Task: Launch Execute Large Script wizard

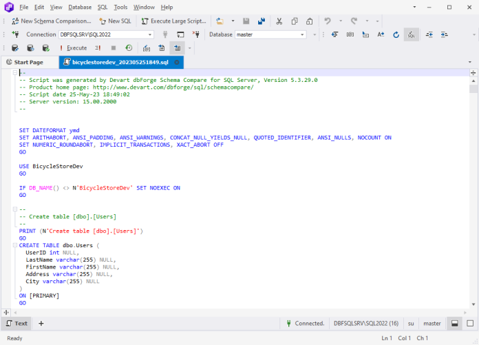Action: point(173,21)
